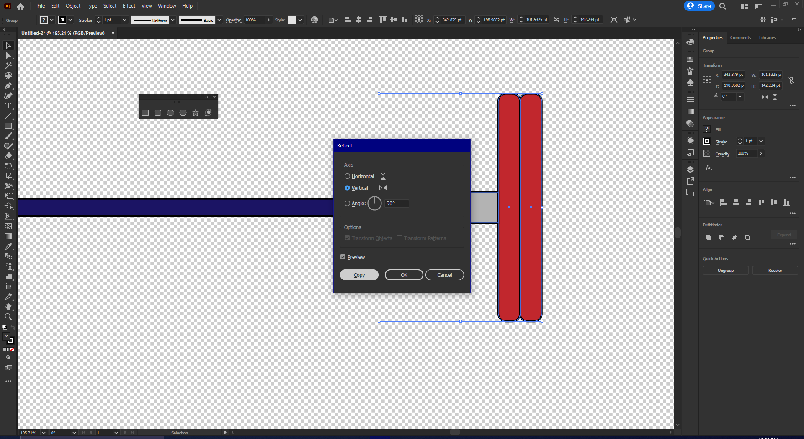This screenshot has height=439, width=804.
Task: Enable the Transform Patterns checkbox
Action: tap(400, 238)
